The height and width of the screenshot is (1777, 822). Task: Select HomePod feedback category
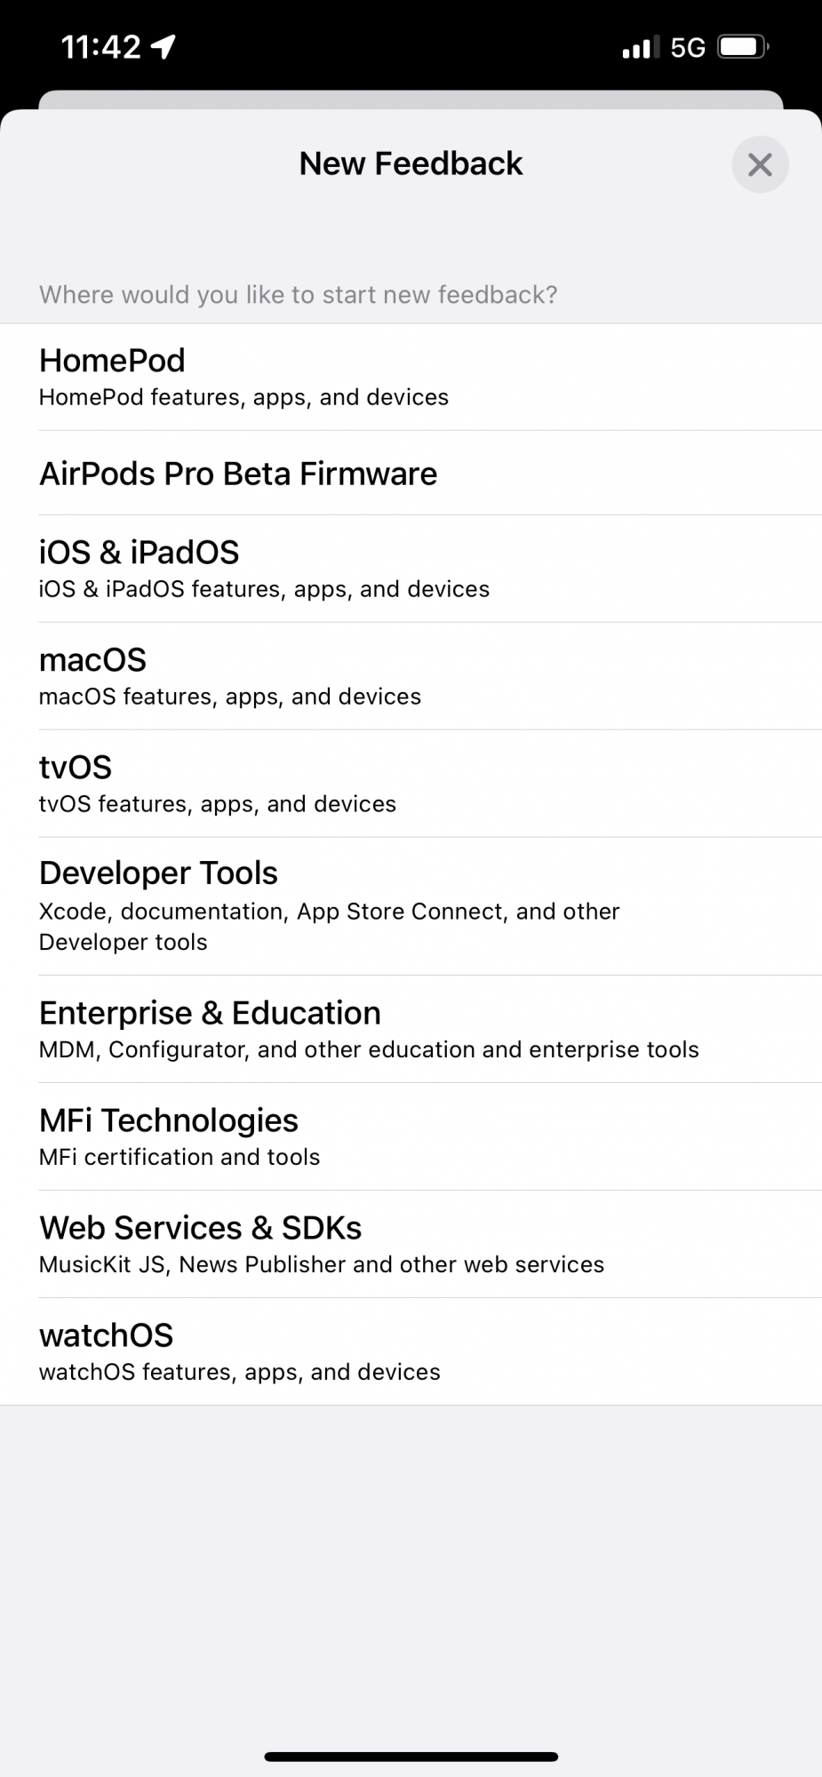411,377
